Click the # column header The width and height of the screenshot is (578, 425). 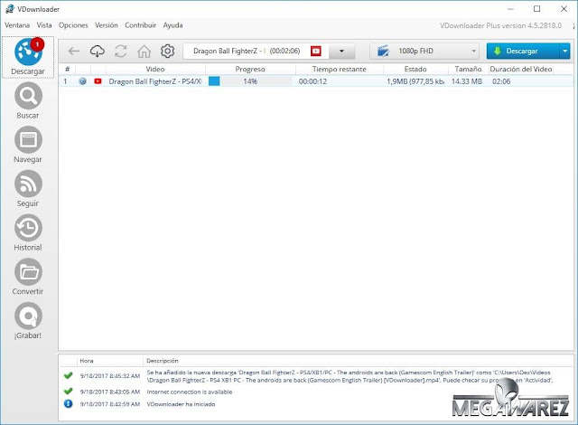[67, 69]
